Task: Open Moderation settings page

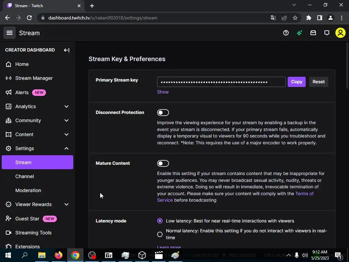Action: pos(28,190)
